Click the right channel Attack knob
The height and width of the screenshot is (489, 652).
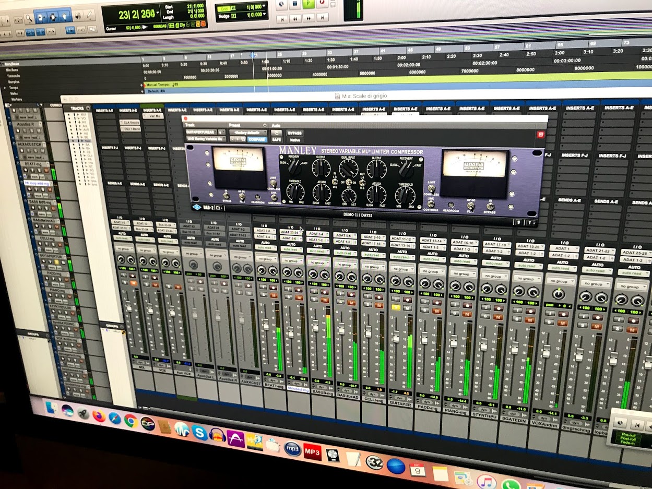point(376,195)
